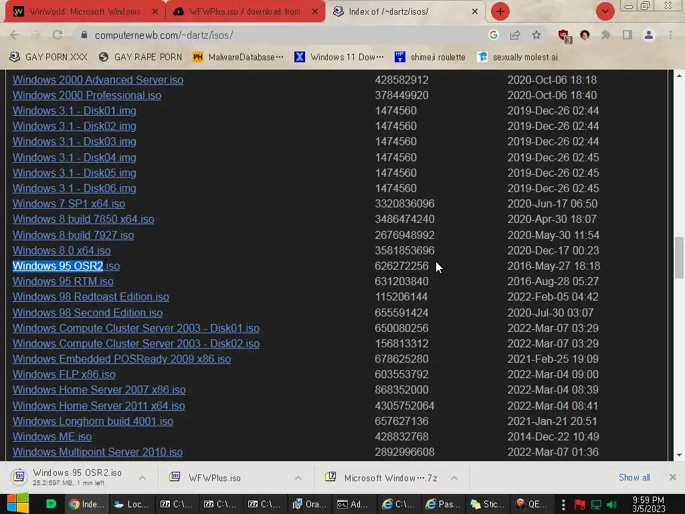
Task: Click the volume speaker tray icon
Action: click(611, 505)
